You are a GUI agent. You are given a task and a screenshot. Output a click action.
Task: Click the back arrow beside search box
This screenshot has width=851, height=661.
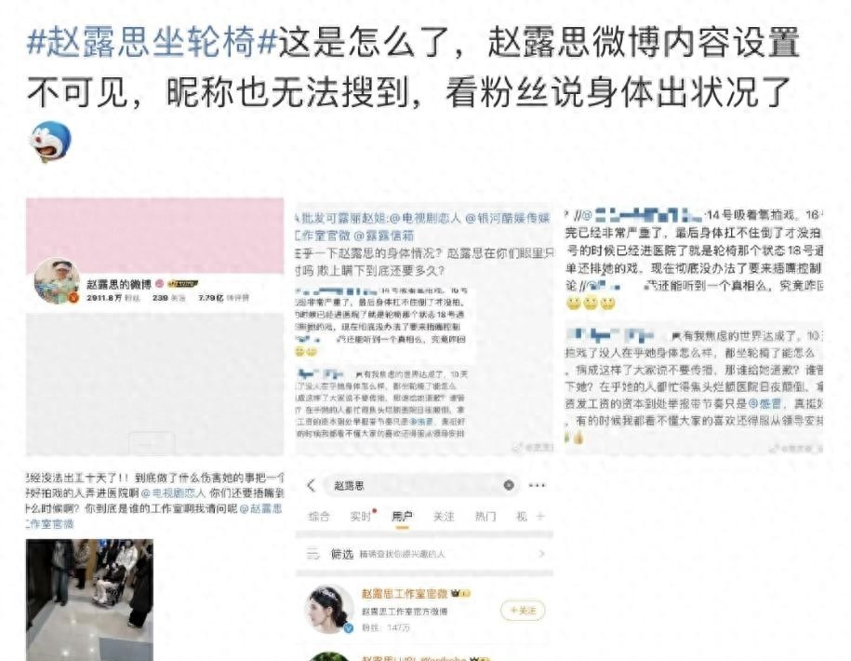(311, 486)
